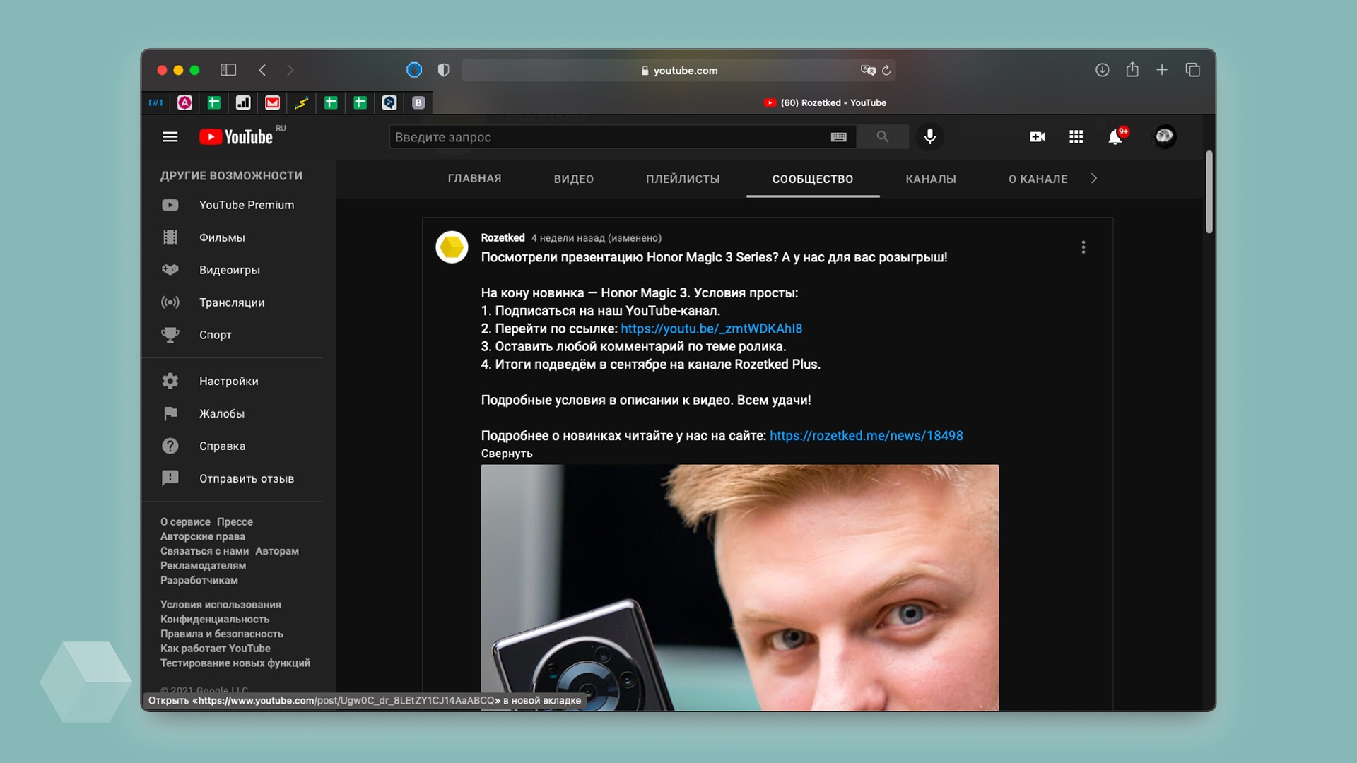This screenshot has width=1357, height=763.
Task: Reload the youtube.com page
Action: [886, 70]
